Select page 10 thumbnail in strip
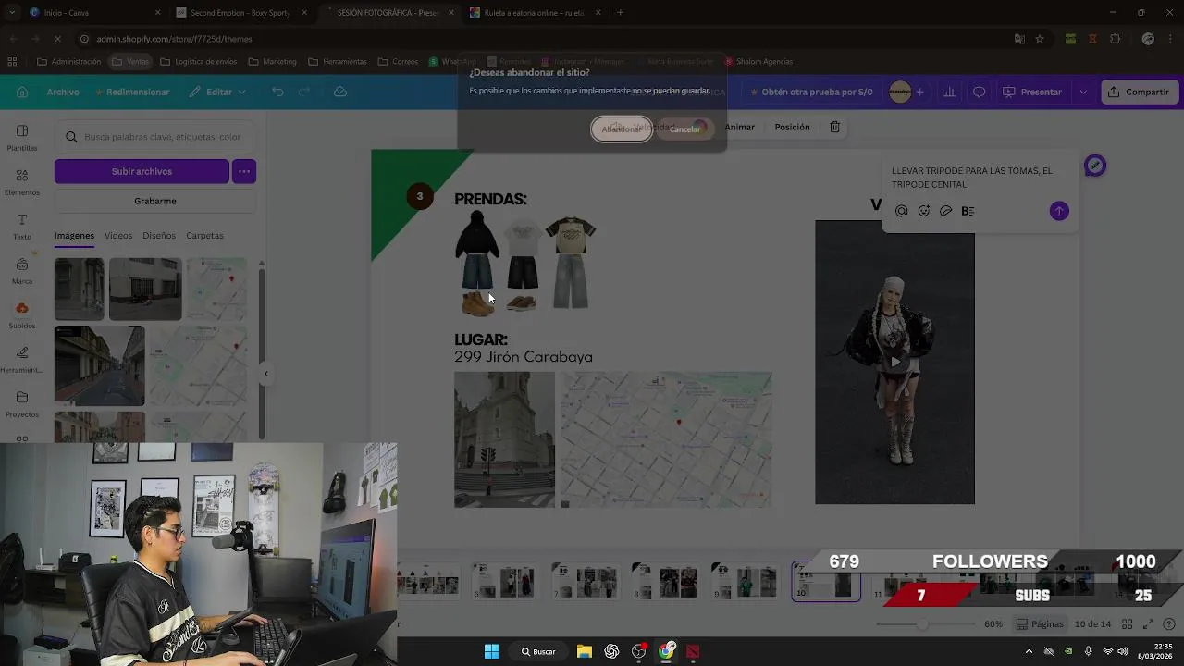 pos(826,582)
